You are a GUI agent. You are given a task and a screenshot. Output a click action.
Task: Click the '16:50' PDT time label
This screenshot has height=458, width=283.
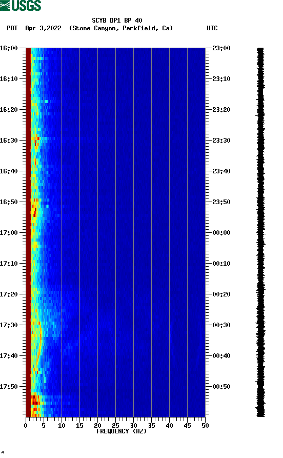pos(9,202)
